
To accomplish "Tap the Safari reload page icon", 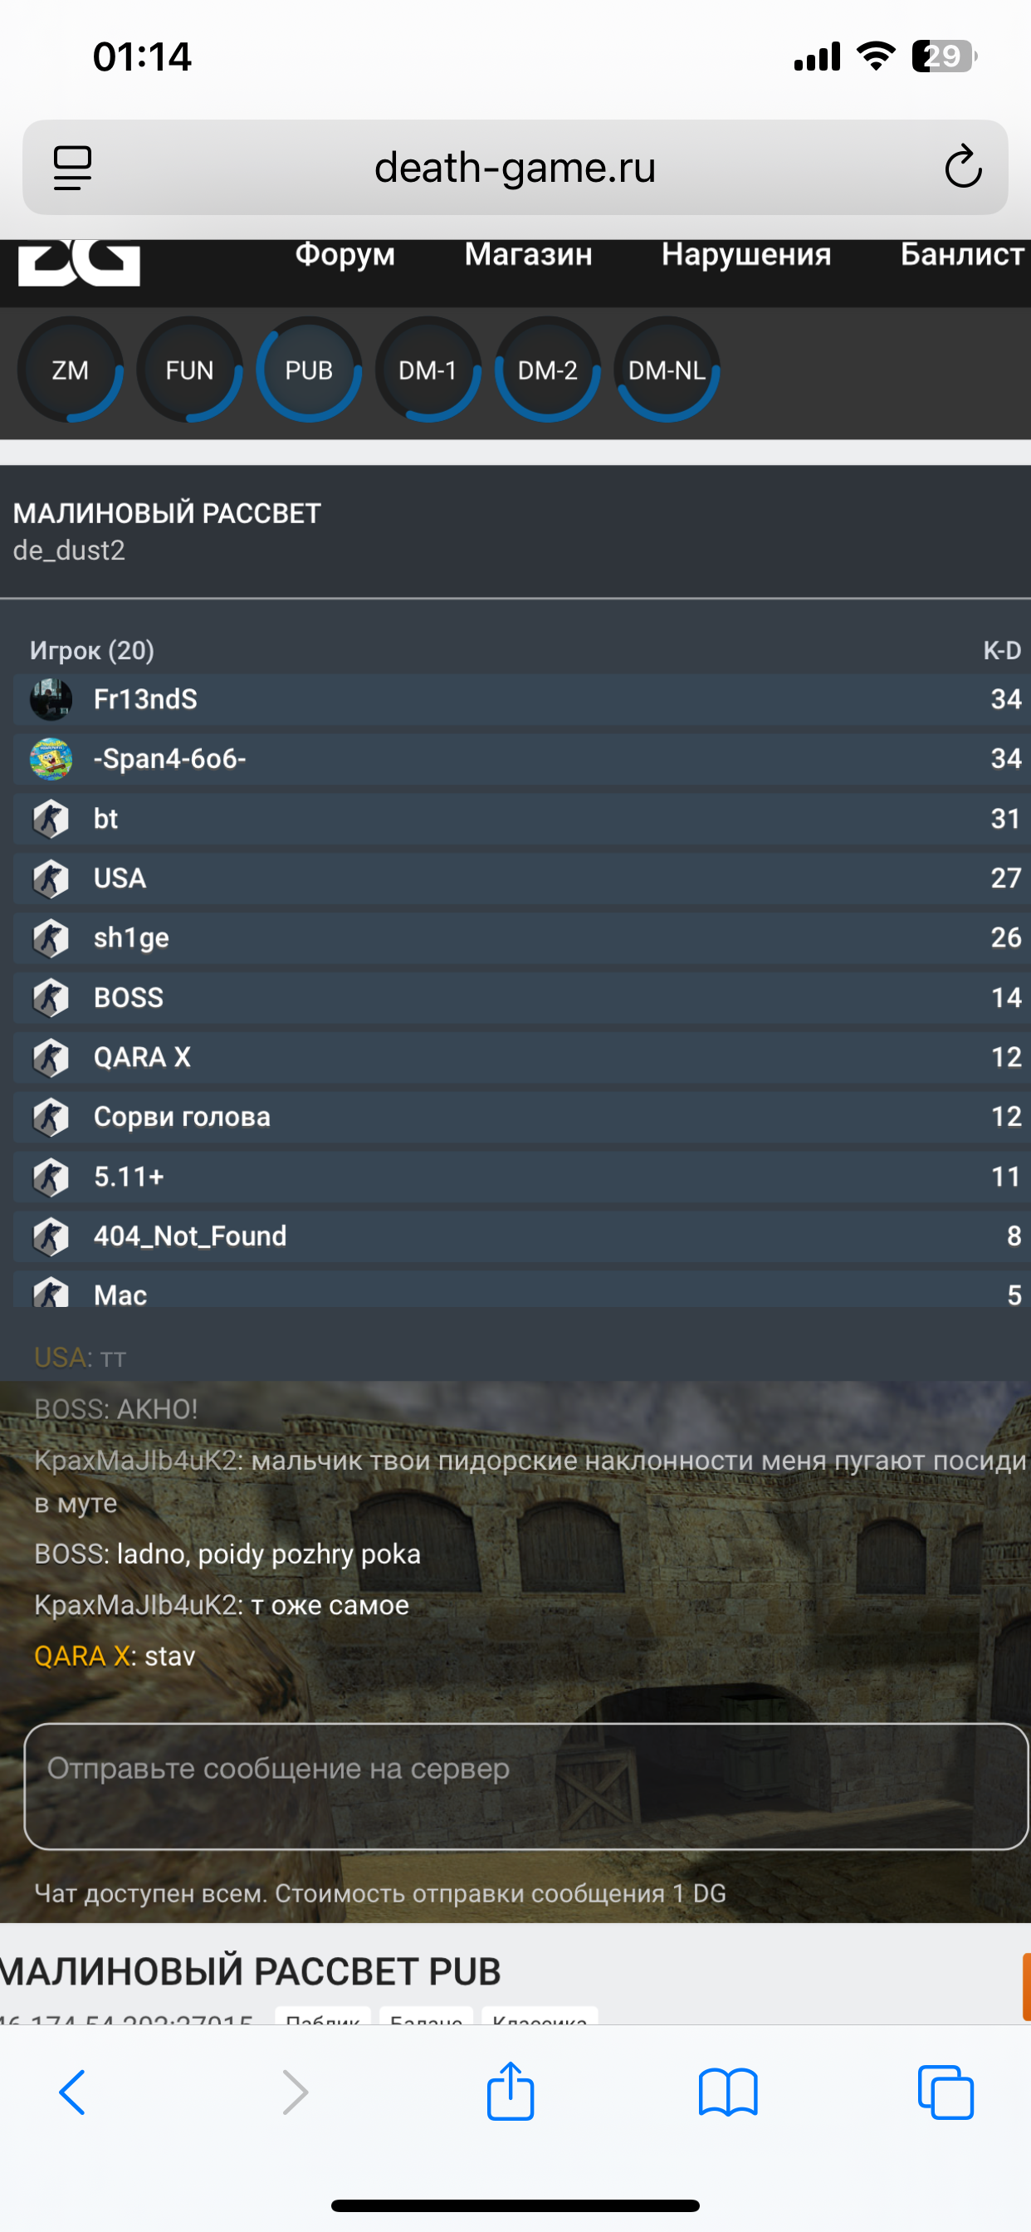I will [962, 167].
